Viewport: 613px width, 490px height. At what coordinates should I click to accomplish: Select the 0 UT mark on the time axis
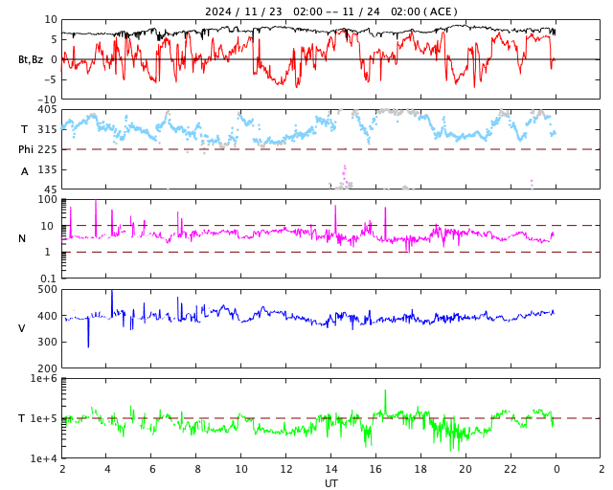point(556,469)
